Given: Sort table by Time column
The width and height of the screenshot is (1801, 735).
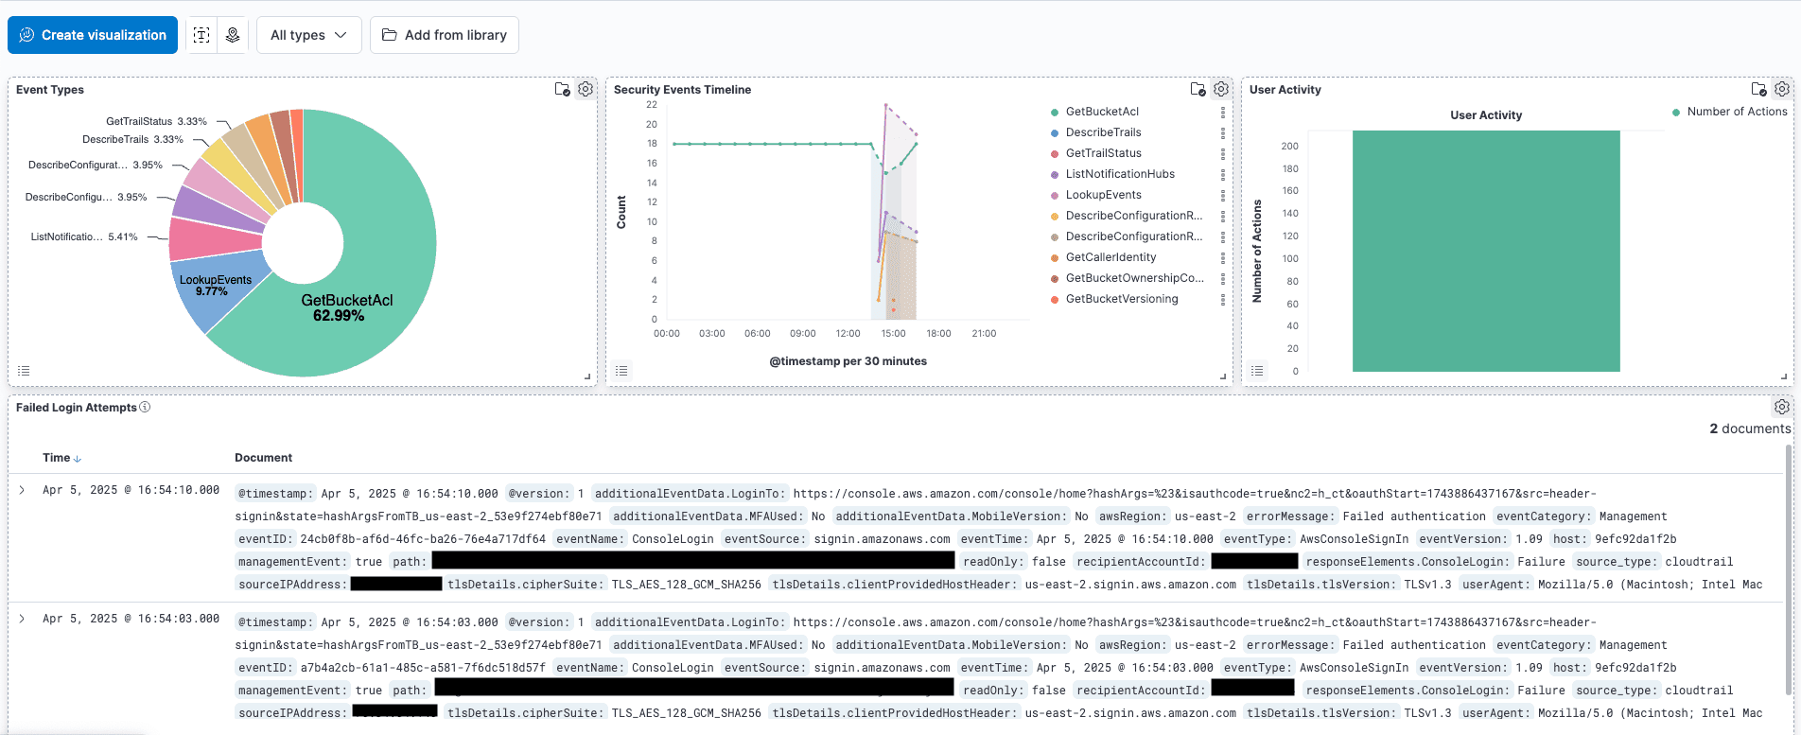Looking at the screenshot, I should [61, 458].
